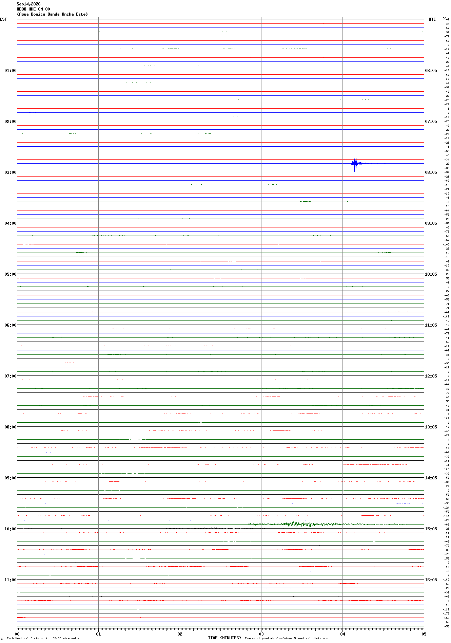Select the Sep14,2026 date label

tap(28, 4)
